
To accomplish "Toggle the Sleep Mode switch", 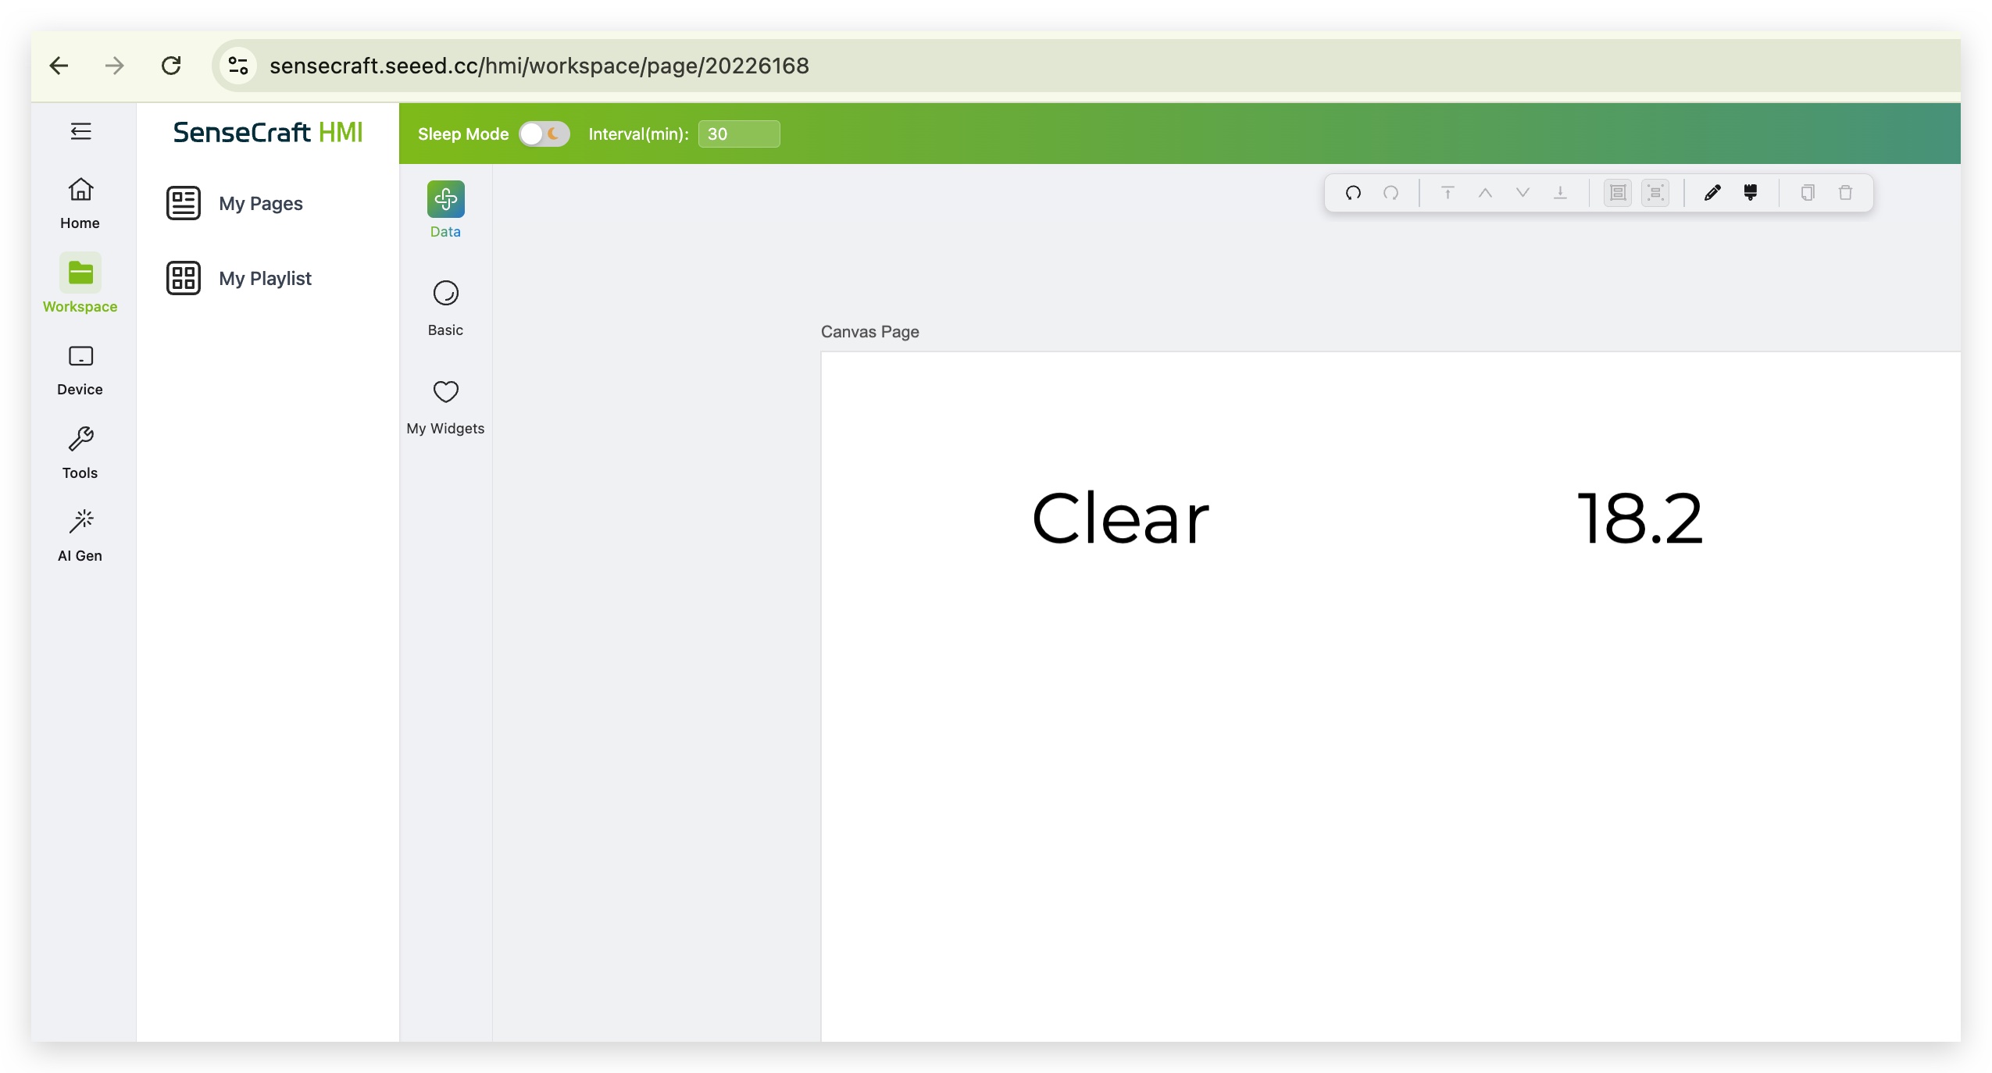I will pyautogui.click(x=544, y=134).
